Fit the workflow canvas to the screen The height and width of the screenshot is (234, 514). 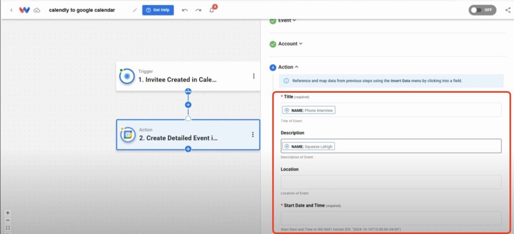click(x=8, y=227)
